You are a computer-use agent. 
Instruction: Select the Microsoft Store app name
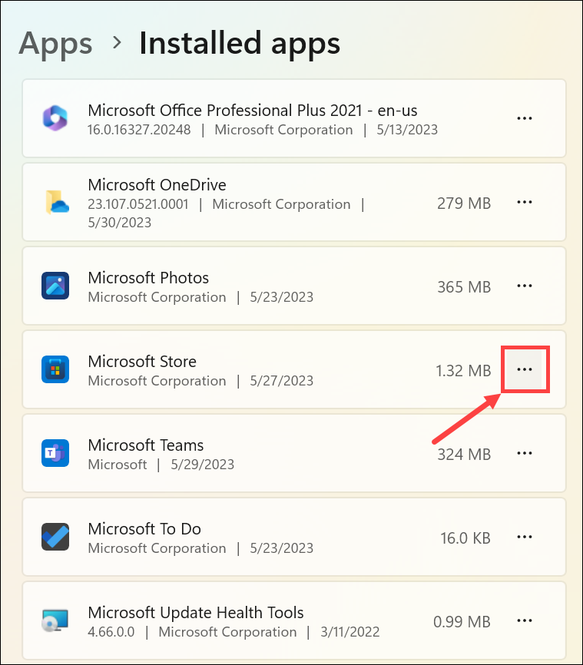(142, 361)
